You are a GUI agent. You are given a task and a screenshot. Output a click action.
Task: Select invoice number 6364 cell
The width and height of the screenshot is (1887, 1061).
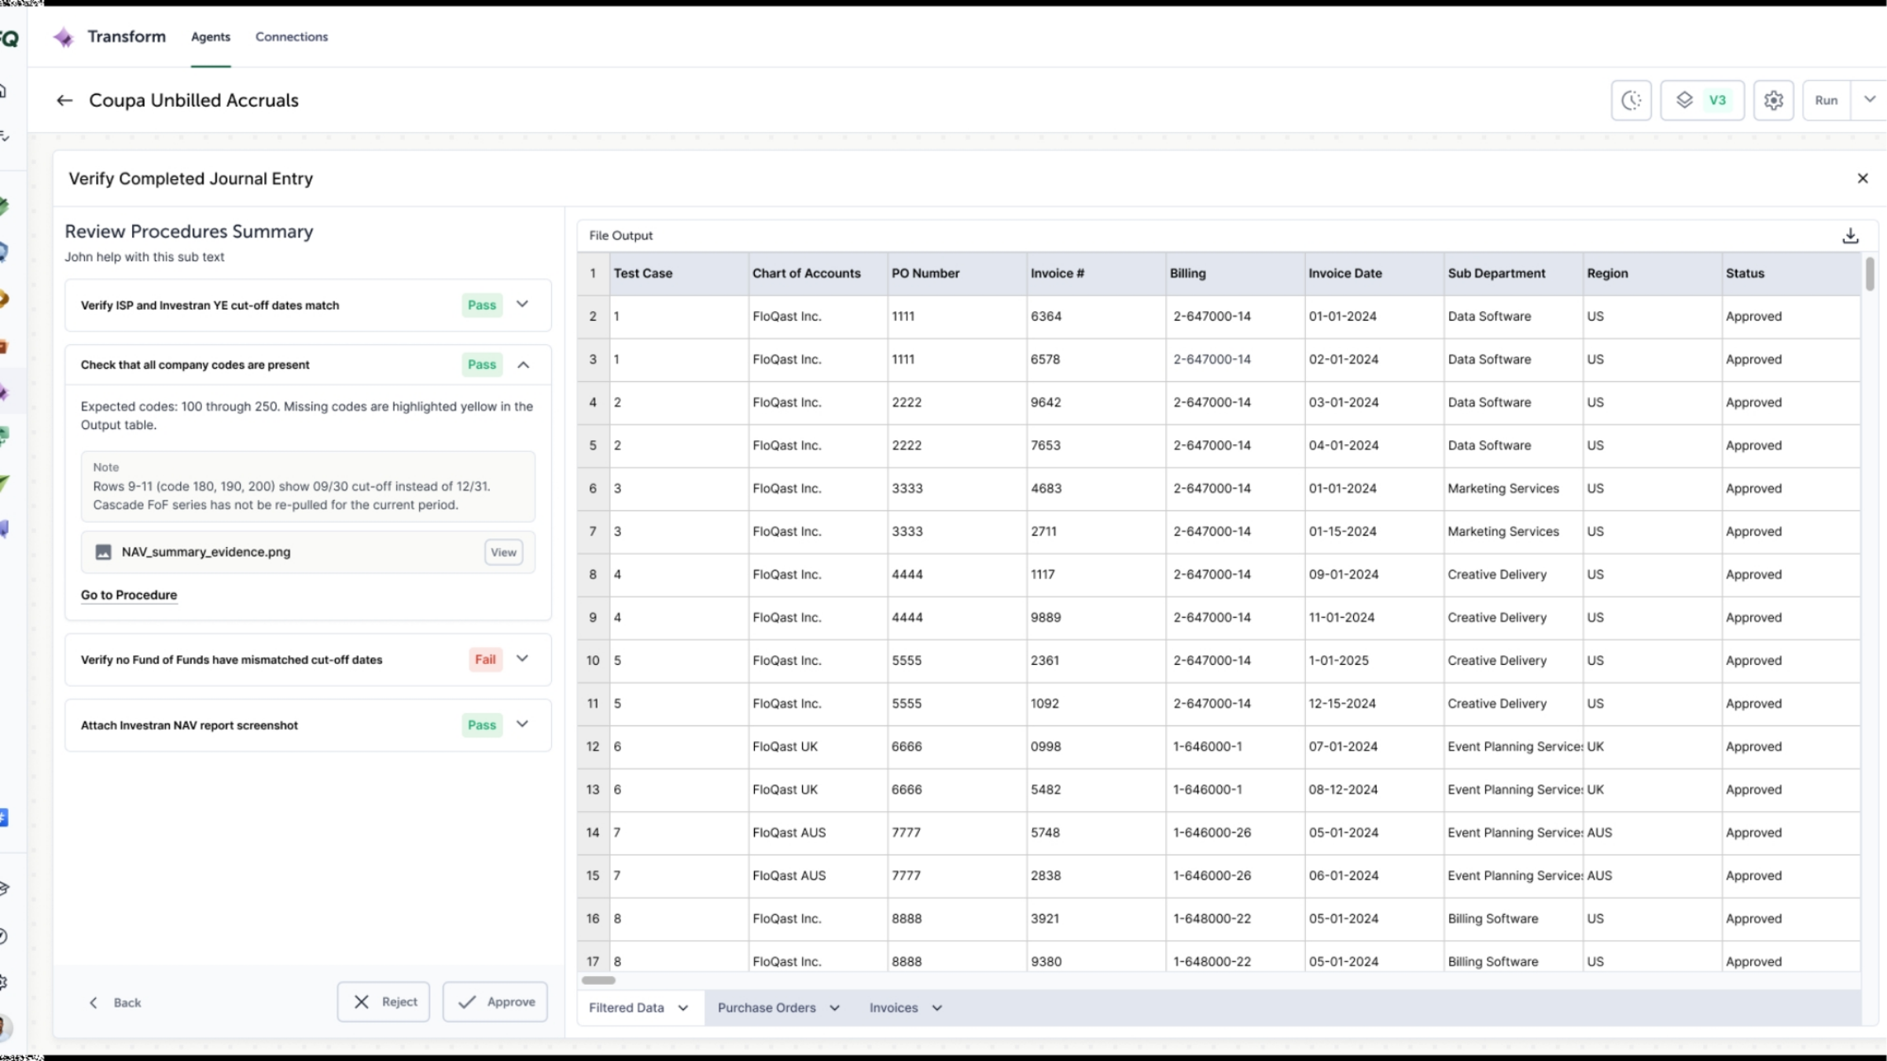[x=1096, y=317]
